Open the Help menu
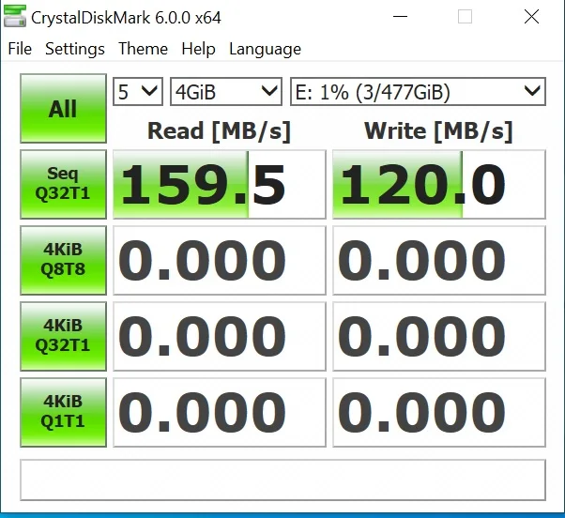This screenshot has width=565, height=518. (x=198, y=49)
